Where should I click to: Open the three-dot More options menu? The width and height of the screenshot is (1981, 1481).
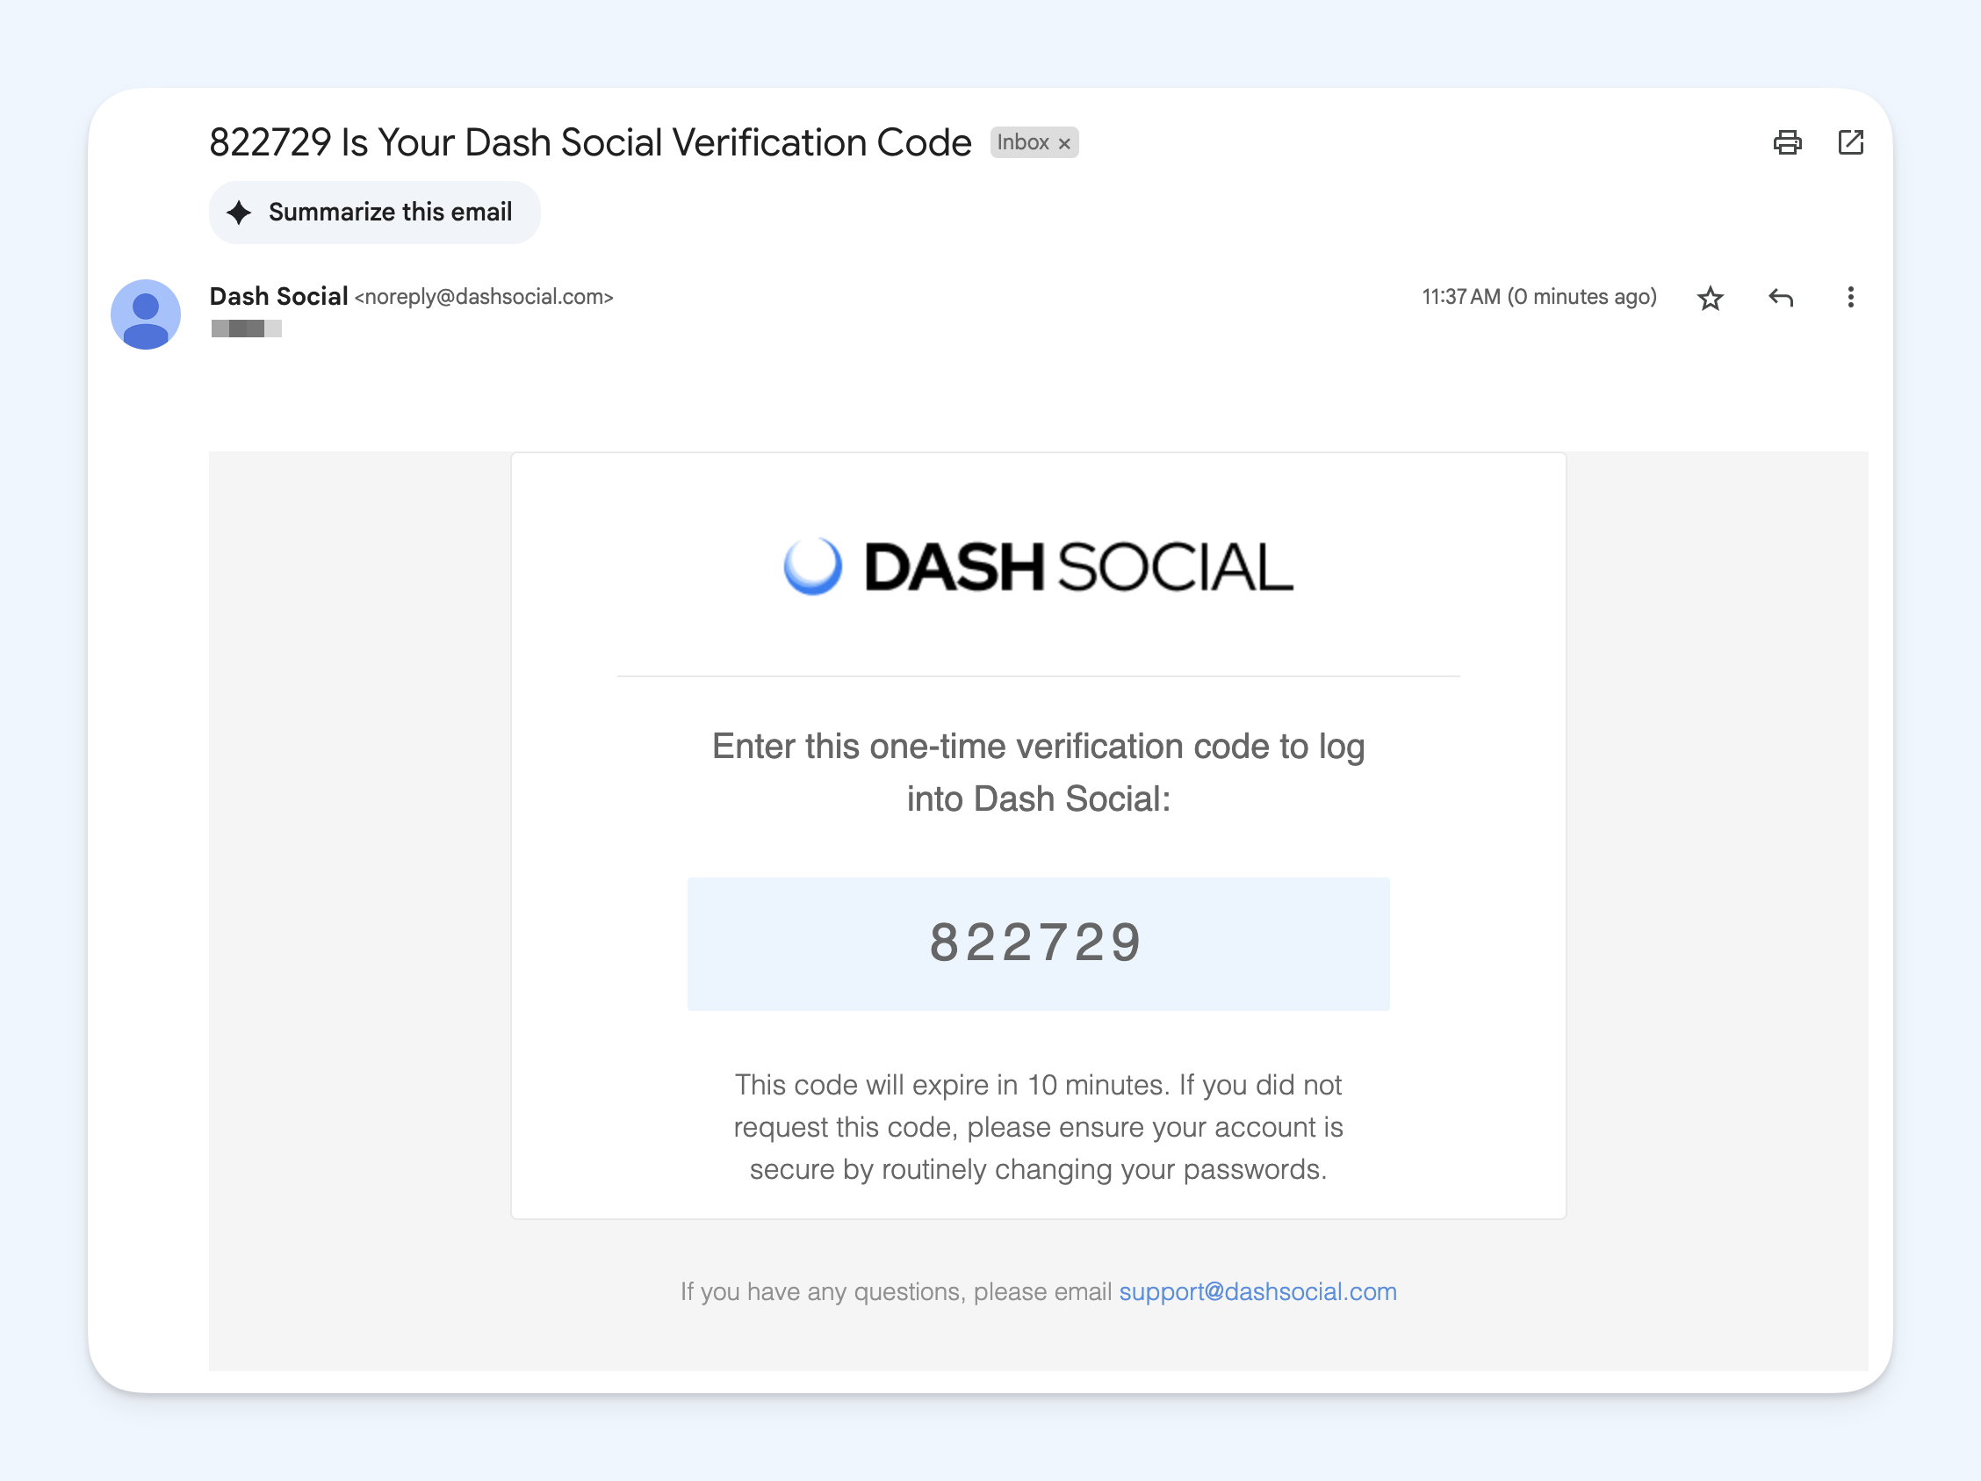click(1850, 298)
